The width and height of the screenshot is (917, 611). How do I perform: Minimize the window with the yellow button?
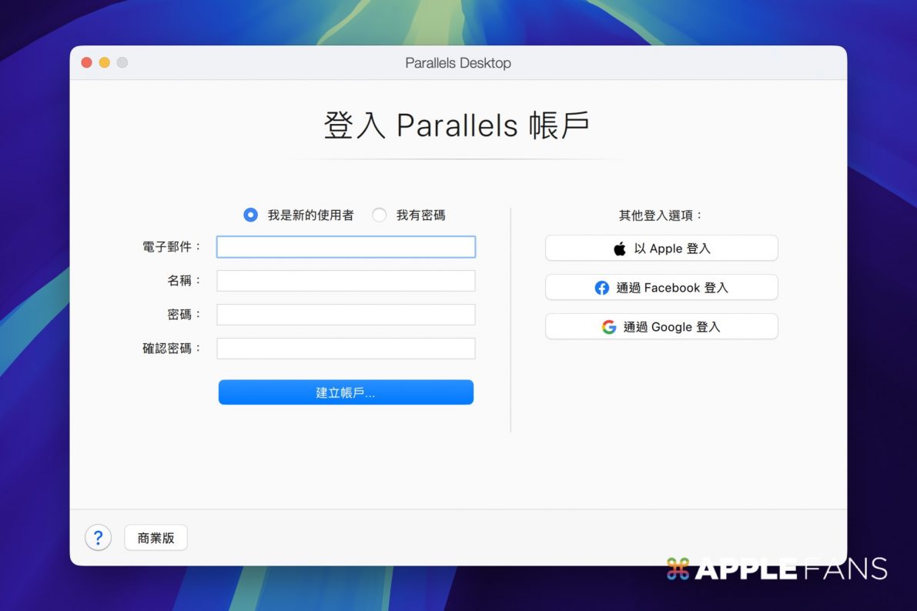coord(105,62)
